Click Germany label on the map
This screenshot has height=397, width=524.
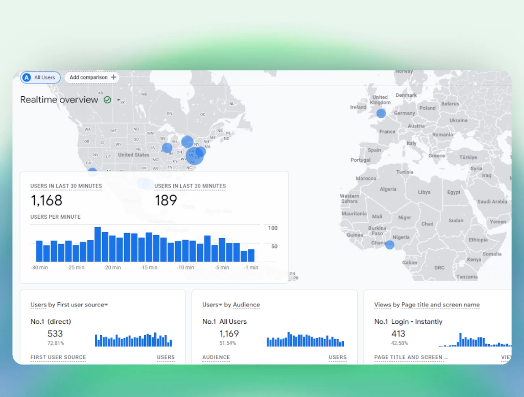(404, 113)
